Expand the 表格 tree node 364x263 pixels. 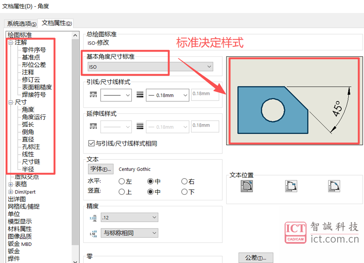pyautogui.click(x=11, y=184)
